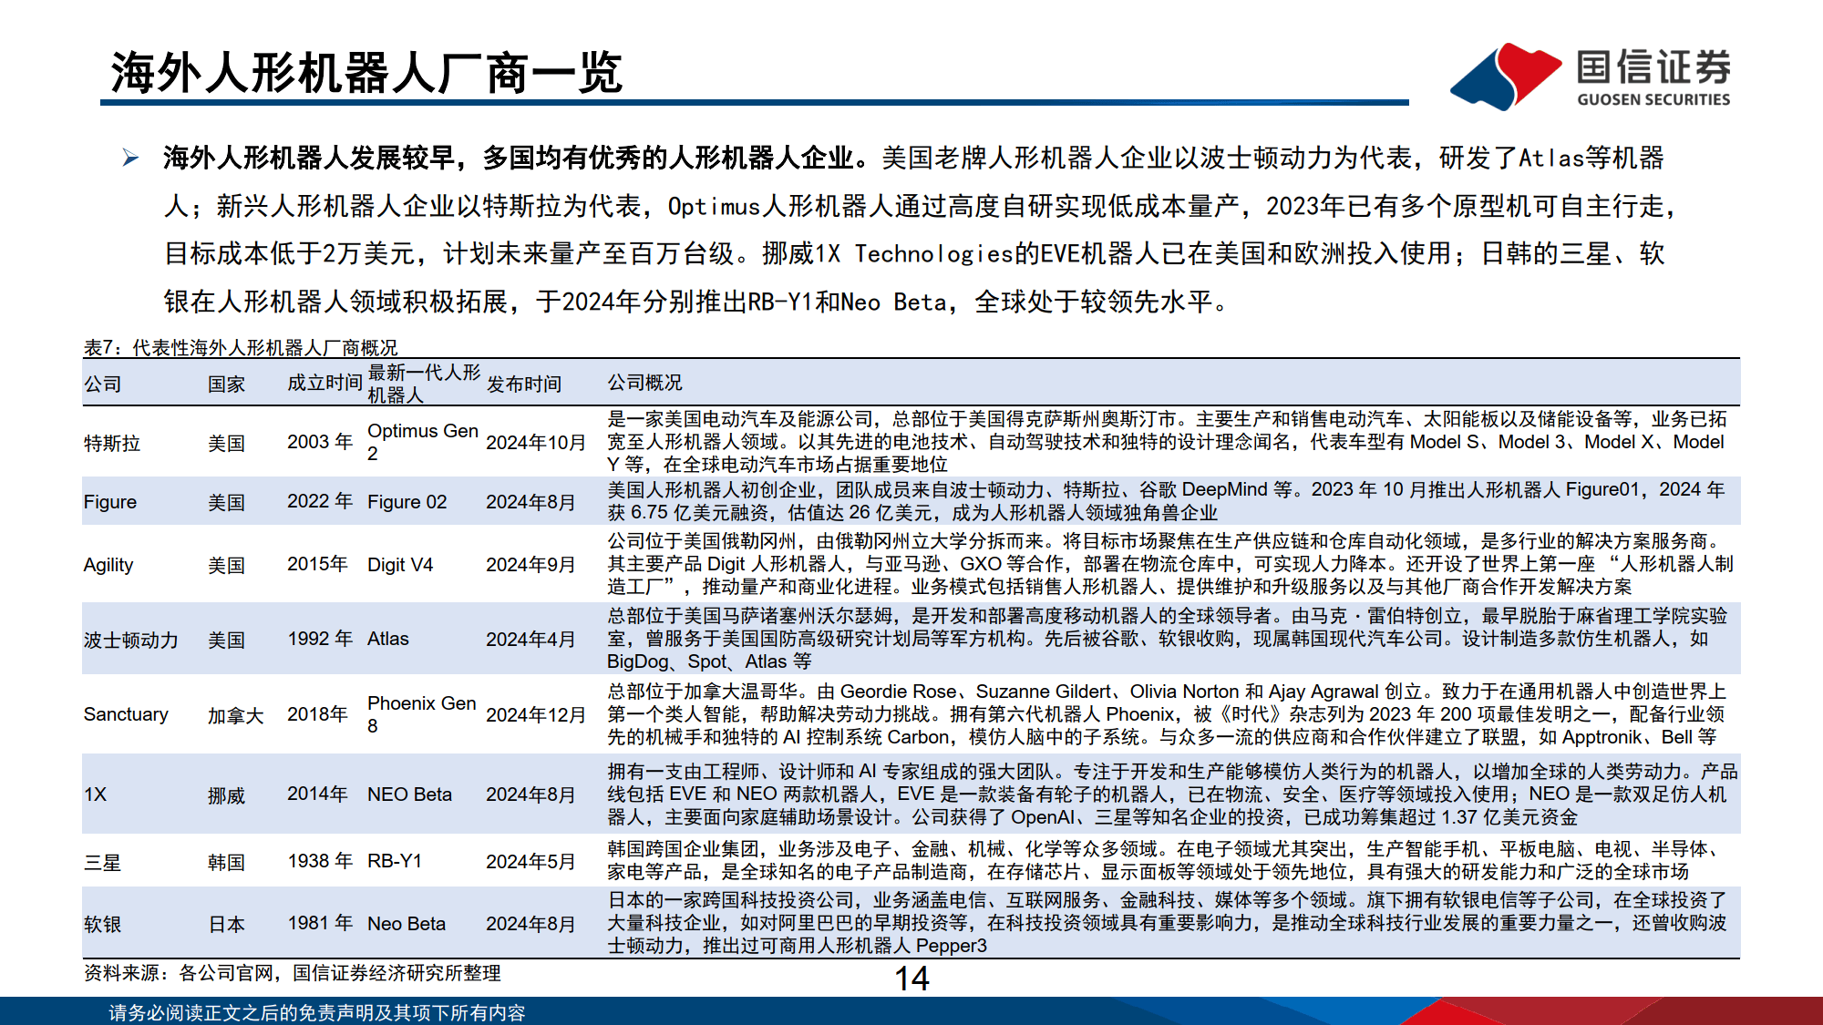1823x1025 pixels.
Task: Select the 1X company cell
Action: [x=96, y=794]
